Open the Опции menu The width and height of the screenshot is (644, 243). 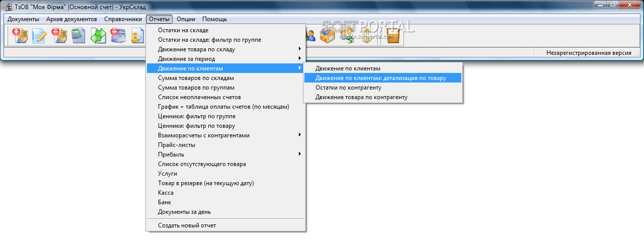[x=186, y=19]
